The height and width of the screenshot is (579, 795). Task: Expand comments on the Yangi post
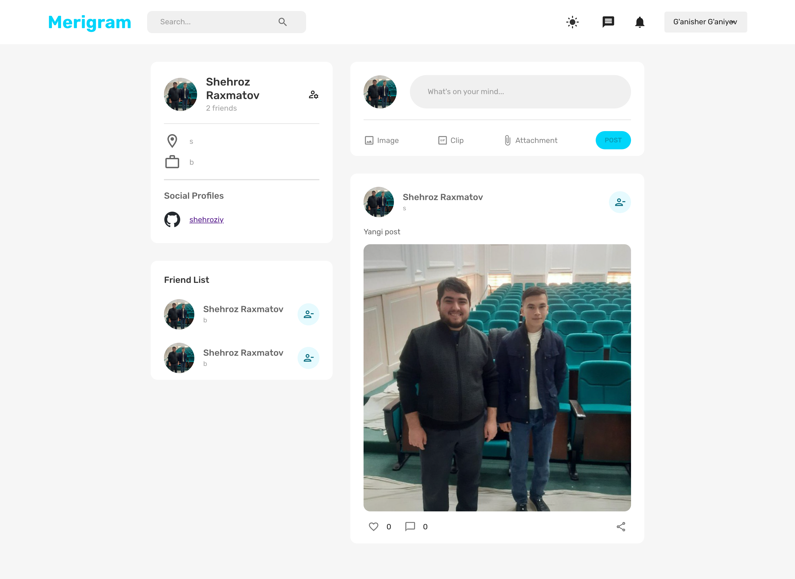pos(410,527)
